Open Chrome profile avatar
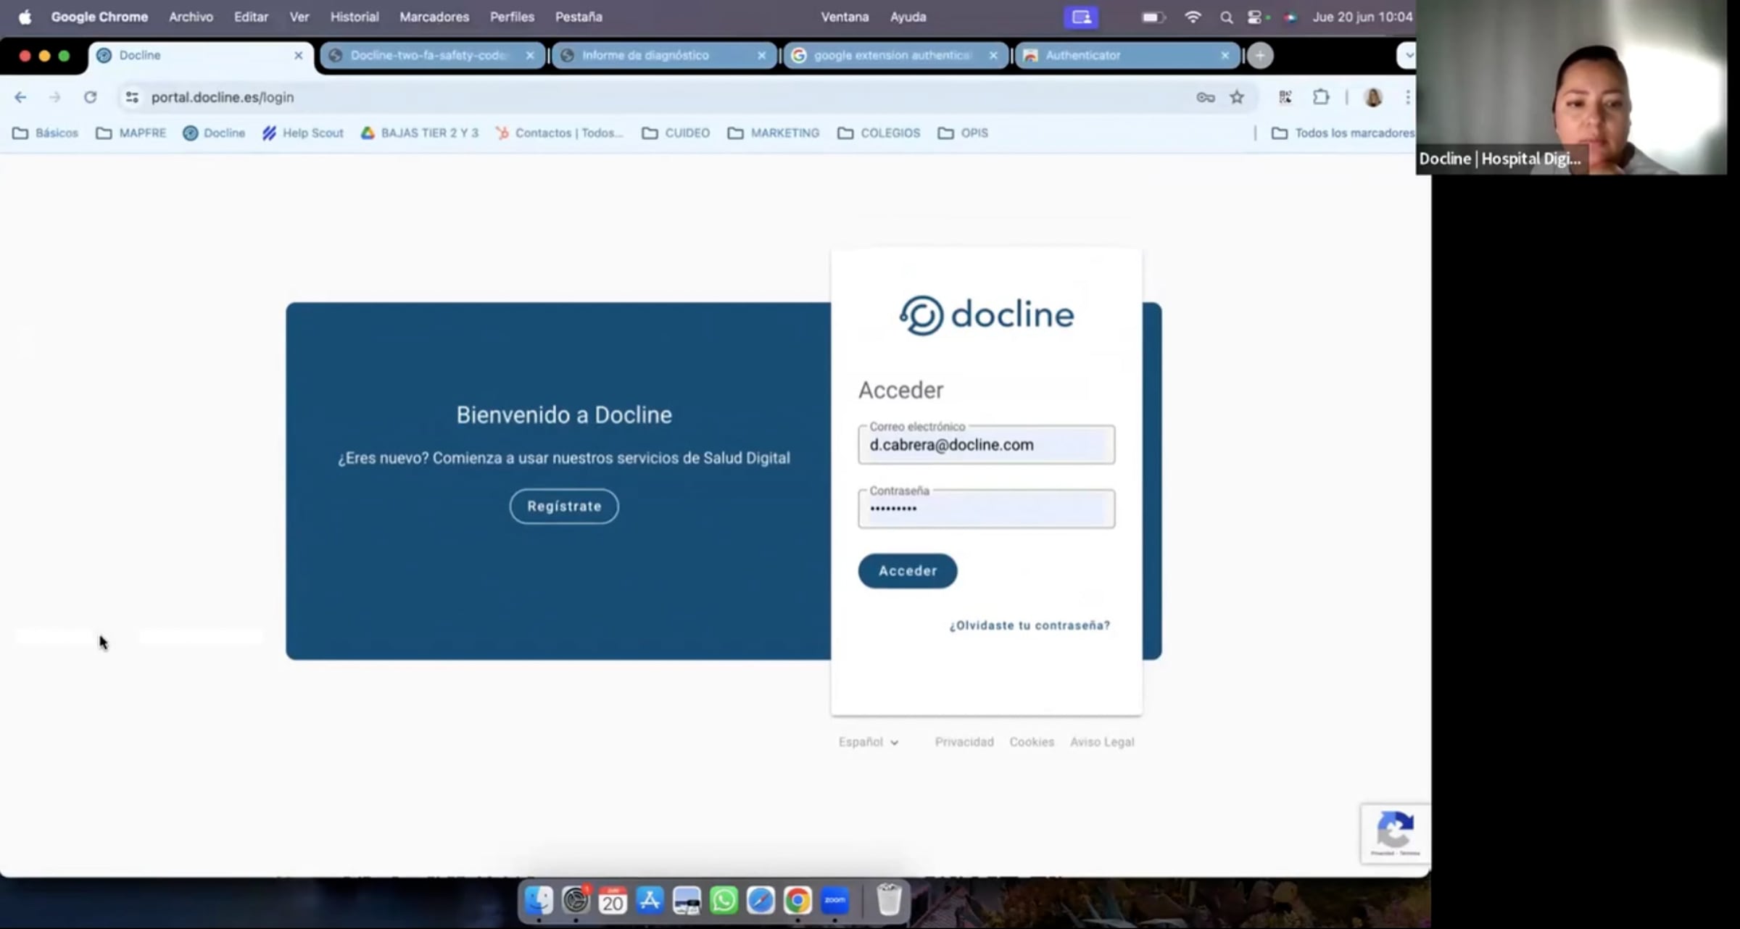 pos(1372,97)
